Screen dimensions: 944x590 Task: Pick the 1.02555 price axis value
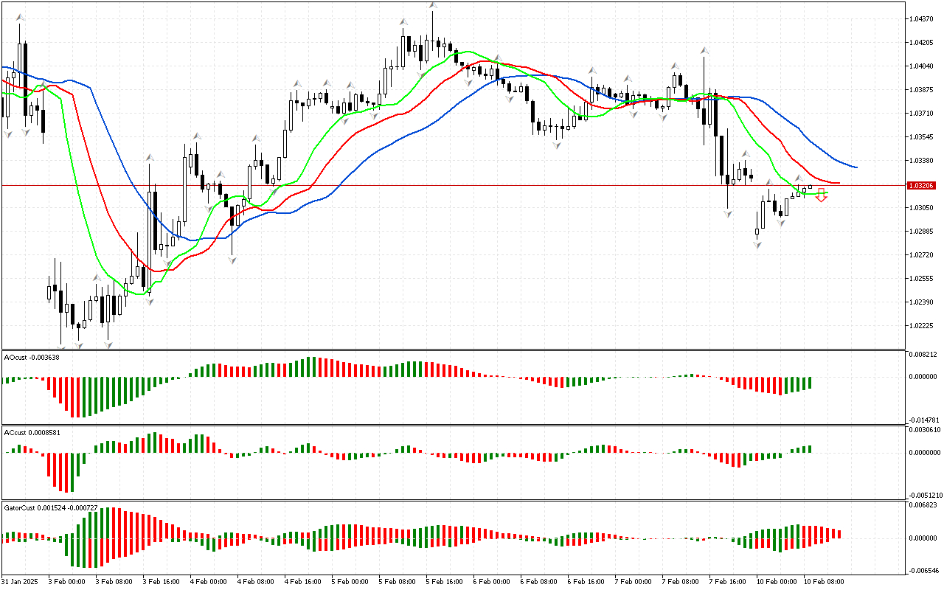coord(923,278)
